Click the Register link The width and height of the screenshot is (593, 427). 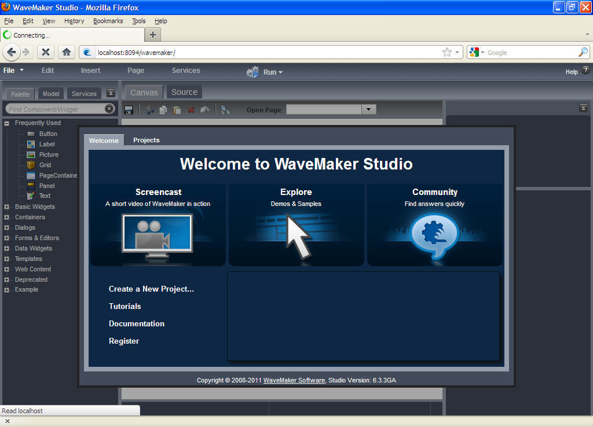[x=124, y=341]
